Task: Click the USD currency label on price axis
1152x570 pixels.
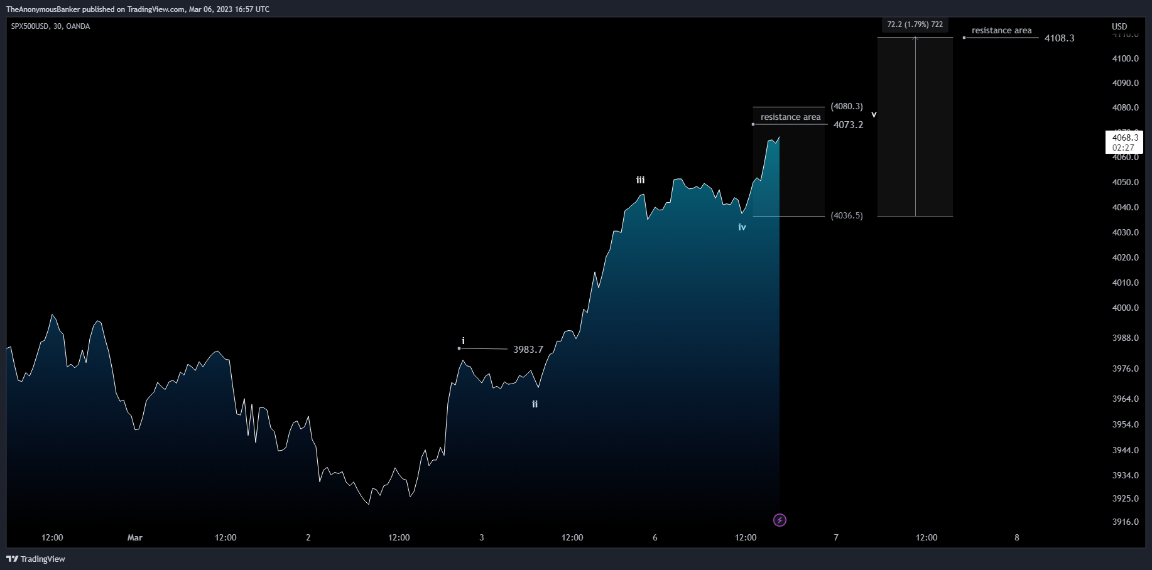Action: 1119,26
